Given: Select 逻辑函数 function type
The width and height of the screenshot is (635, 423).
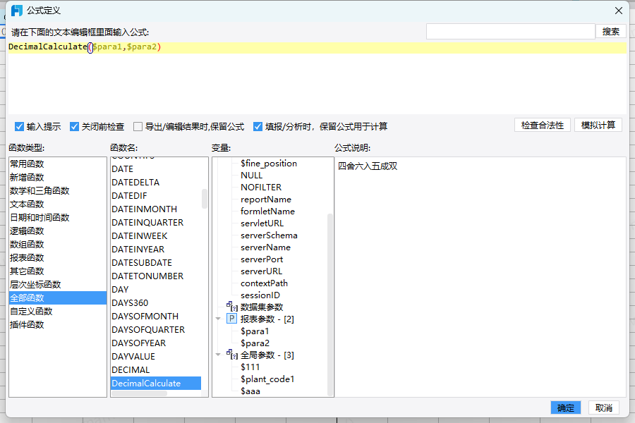Looking at the screenshot, I should (x=58, y=231).
